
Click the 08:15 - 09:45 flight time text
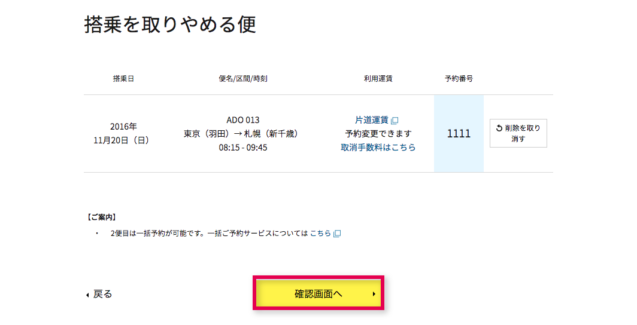coord(243,148)
